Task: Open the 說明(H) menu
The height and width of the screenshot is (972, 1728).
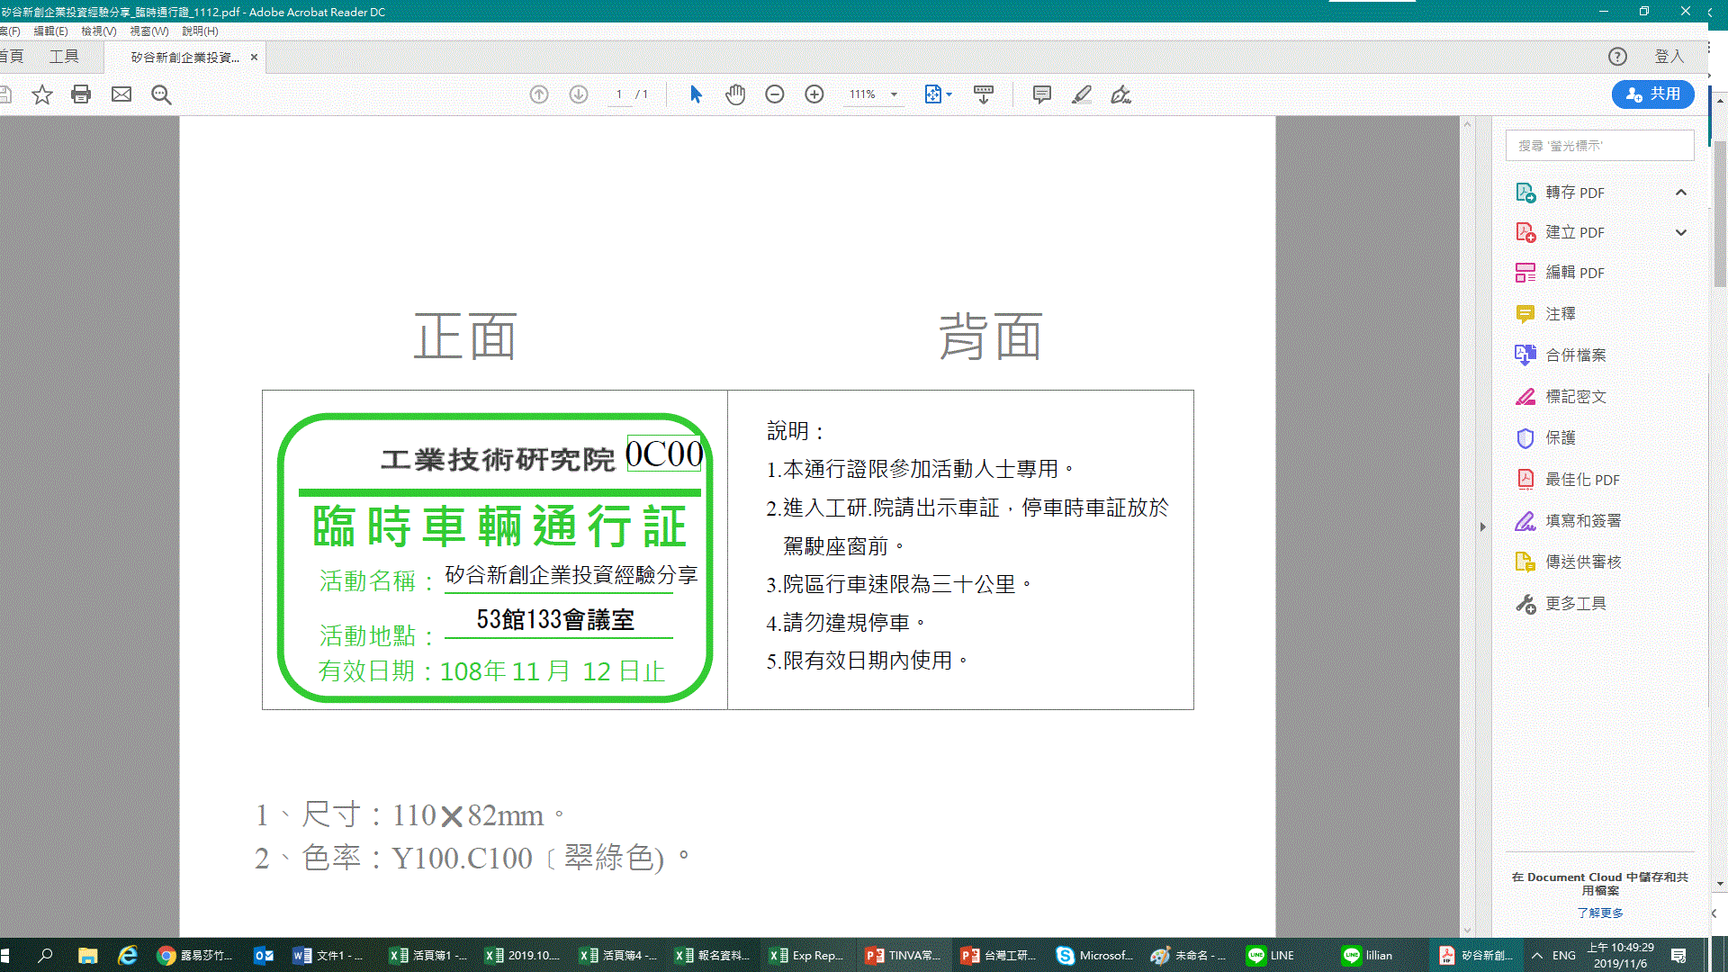Action: (x=200, y=31)
